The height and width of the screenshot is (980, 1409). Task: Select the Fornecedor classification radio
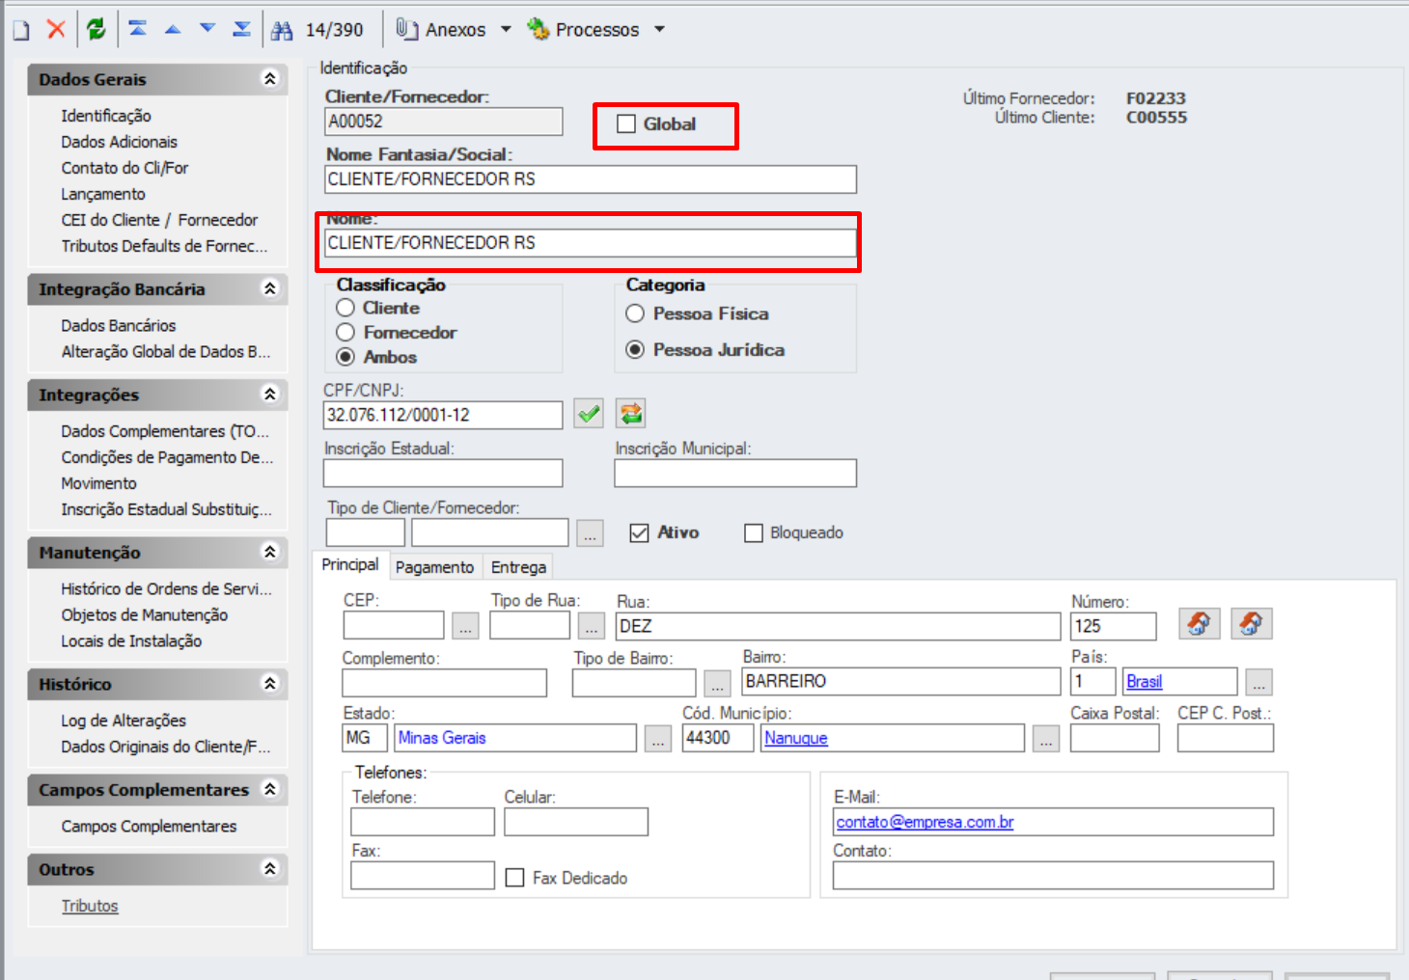(345, 332)
